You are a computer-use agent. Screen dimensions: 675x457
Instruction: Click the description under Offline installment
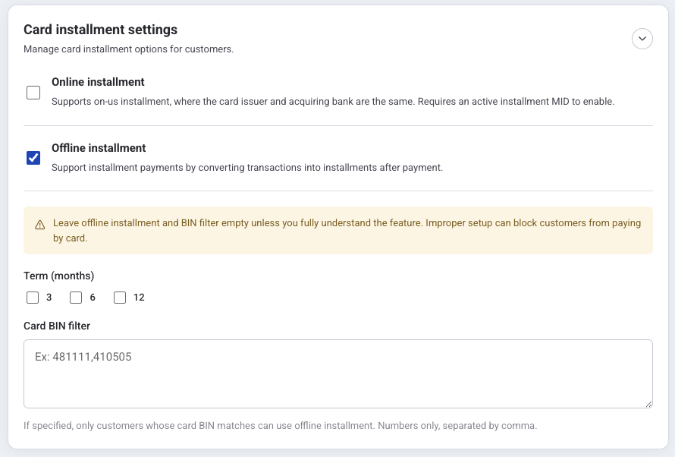click(x=247, y=168)
